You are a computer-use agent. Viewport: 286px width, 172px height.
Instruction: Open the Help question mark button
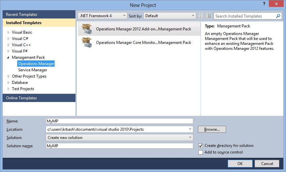point(264,4)
